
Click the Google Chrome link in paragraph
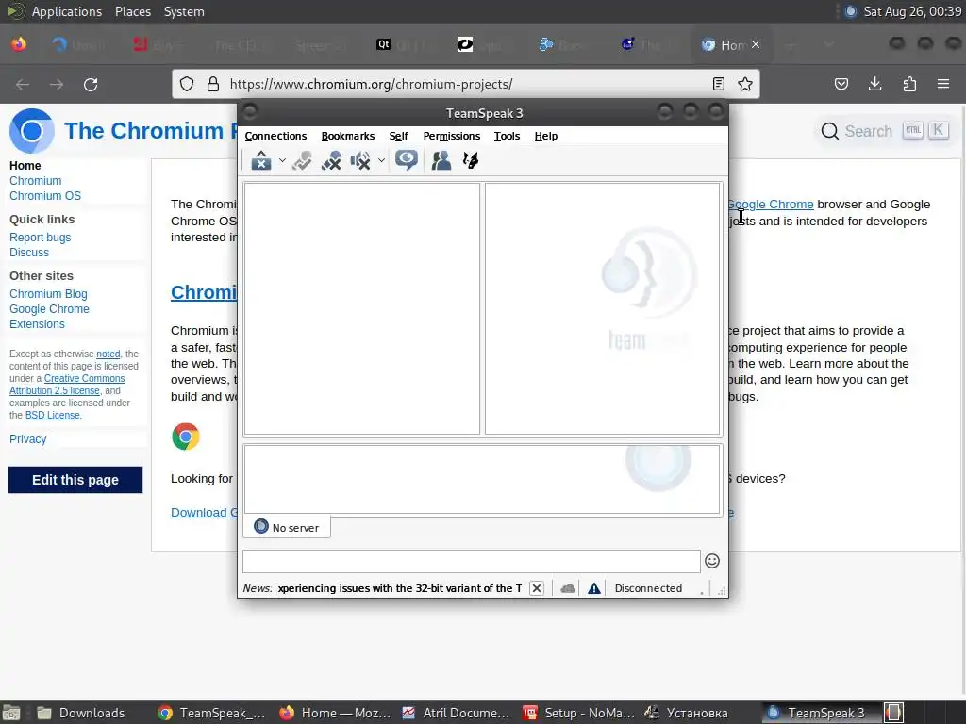[771, 205]
